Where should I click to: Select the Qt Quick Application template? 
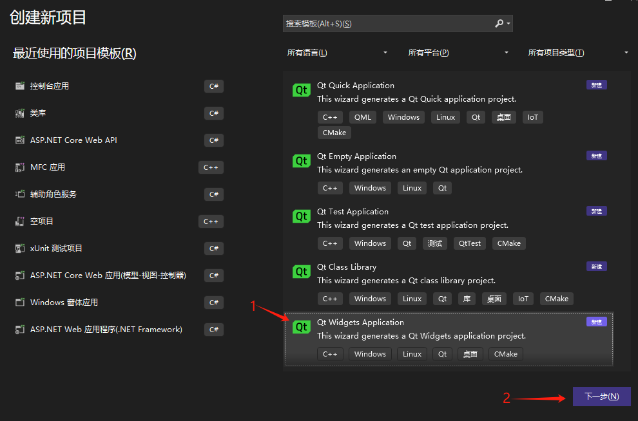coord(449,108)
